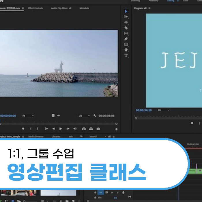Open the Libraries tab
Image resolution: width=202 pixels, height=202 pixels.
click(x=56, y=136)
